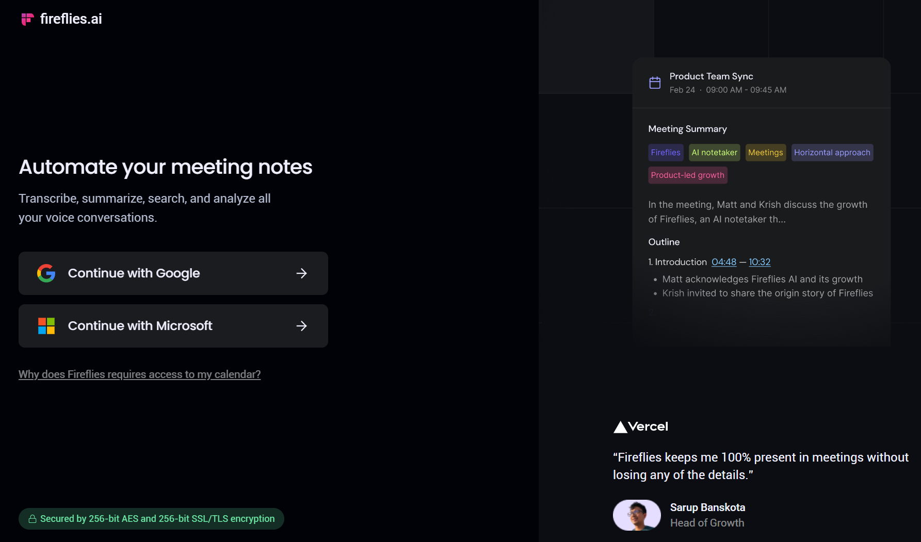Toggle the Product-led growth tag
Viewport: 921px width, 542px height.
687,175
